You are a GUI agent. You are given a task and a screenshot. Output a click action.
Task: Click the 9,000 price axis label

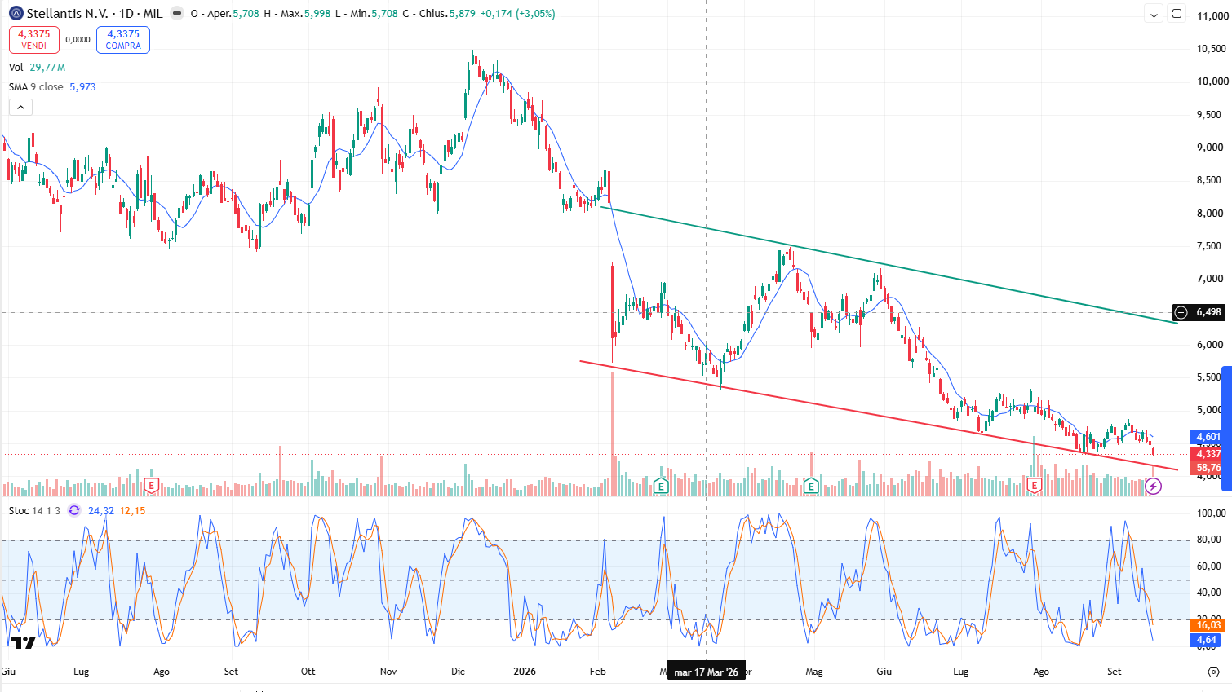point(1211,148)
